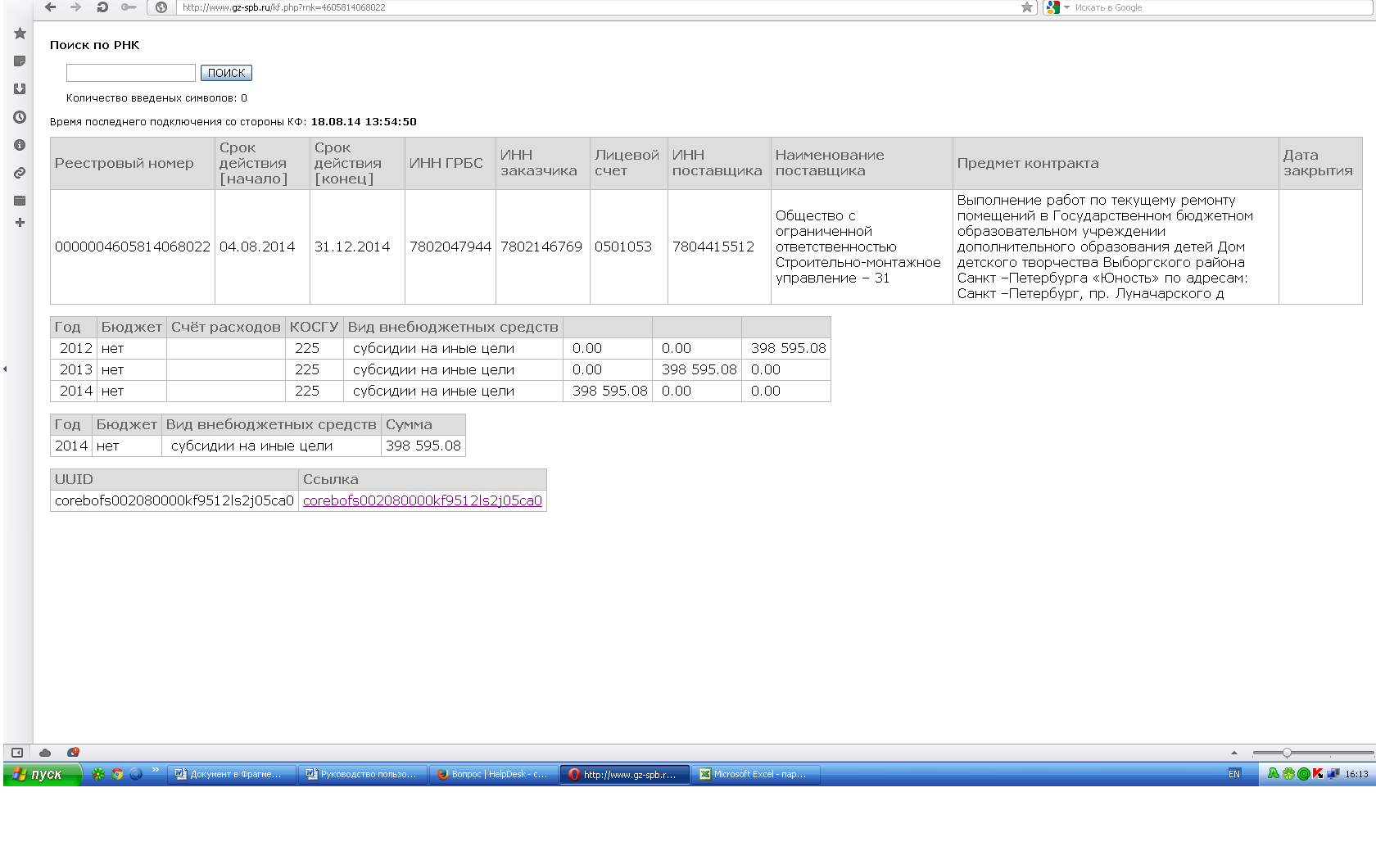The image size is (1376, 860).
Task: Launch the blue browser quick launch icon
Action: 136,774
